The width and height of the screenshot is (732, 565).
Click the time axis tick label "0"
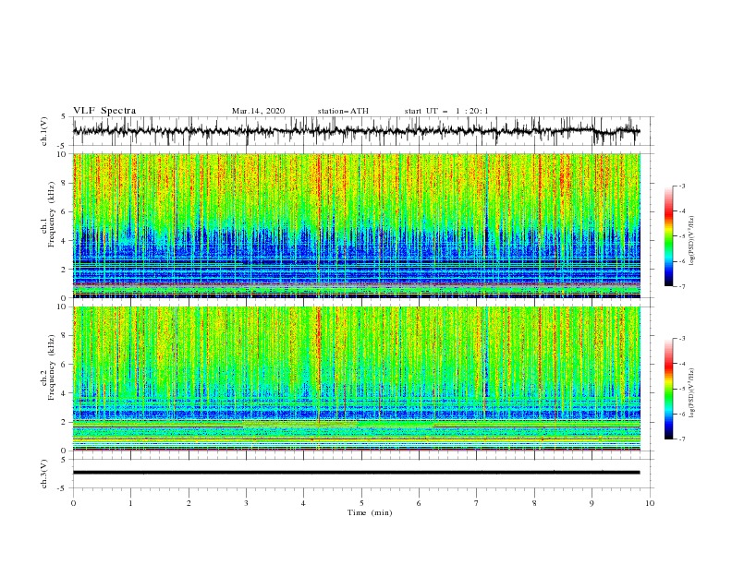[x=73, y=503]
